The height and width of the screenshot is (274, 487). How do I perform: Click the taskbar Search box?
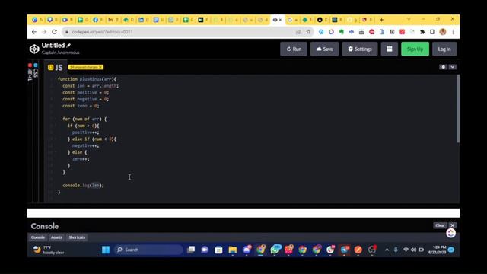point(149,250)
